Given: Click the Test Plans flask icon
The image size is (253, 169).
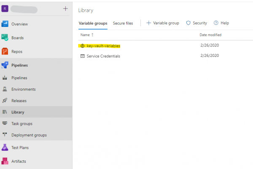Looking at the screenshot, I should [x=5, y=148].
